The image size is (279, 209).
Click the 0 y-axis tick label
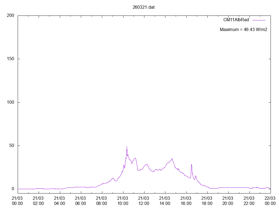pyautogui.click(x=13, y=189)
